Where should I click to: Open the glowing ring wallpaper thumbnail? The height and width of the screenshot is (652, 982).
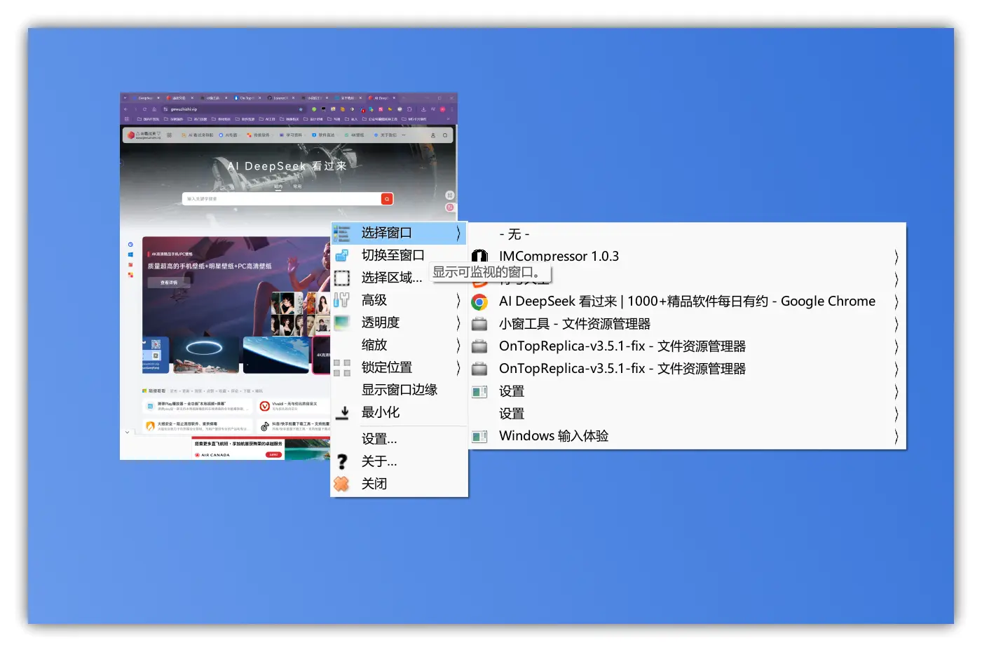click(x=206, y=355)
